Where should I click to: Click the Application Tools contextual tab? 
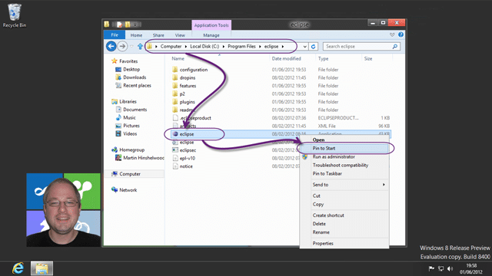[x=211, y=25]
